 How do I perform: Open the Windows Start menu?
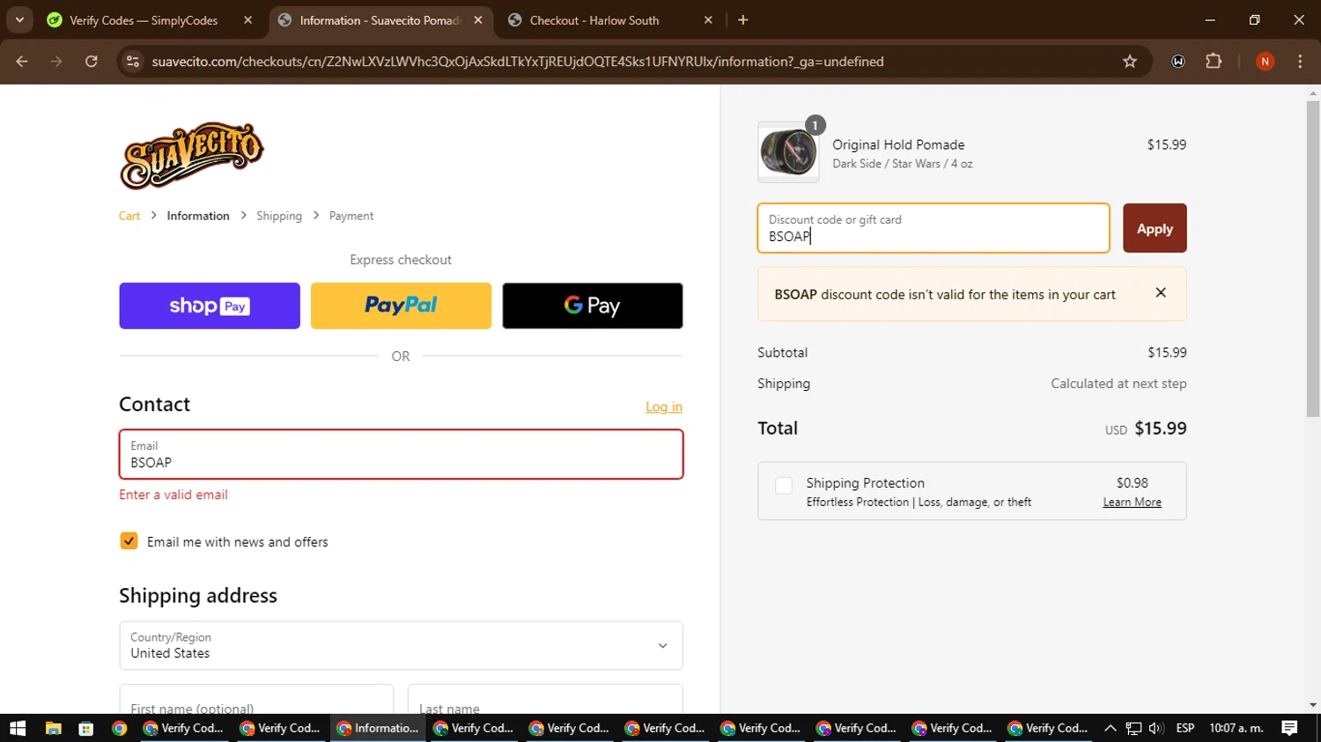coord(18,728)
